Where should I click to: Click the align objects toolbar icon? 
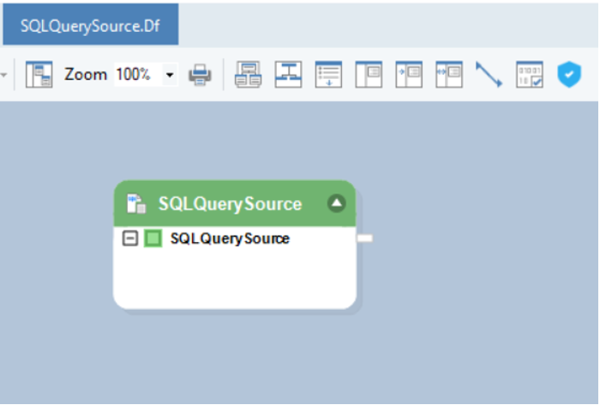click(x=288, y=75)
